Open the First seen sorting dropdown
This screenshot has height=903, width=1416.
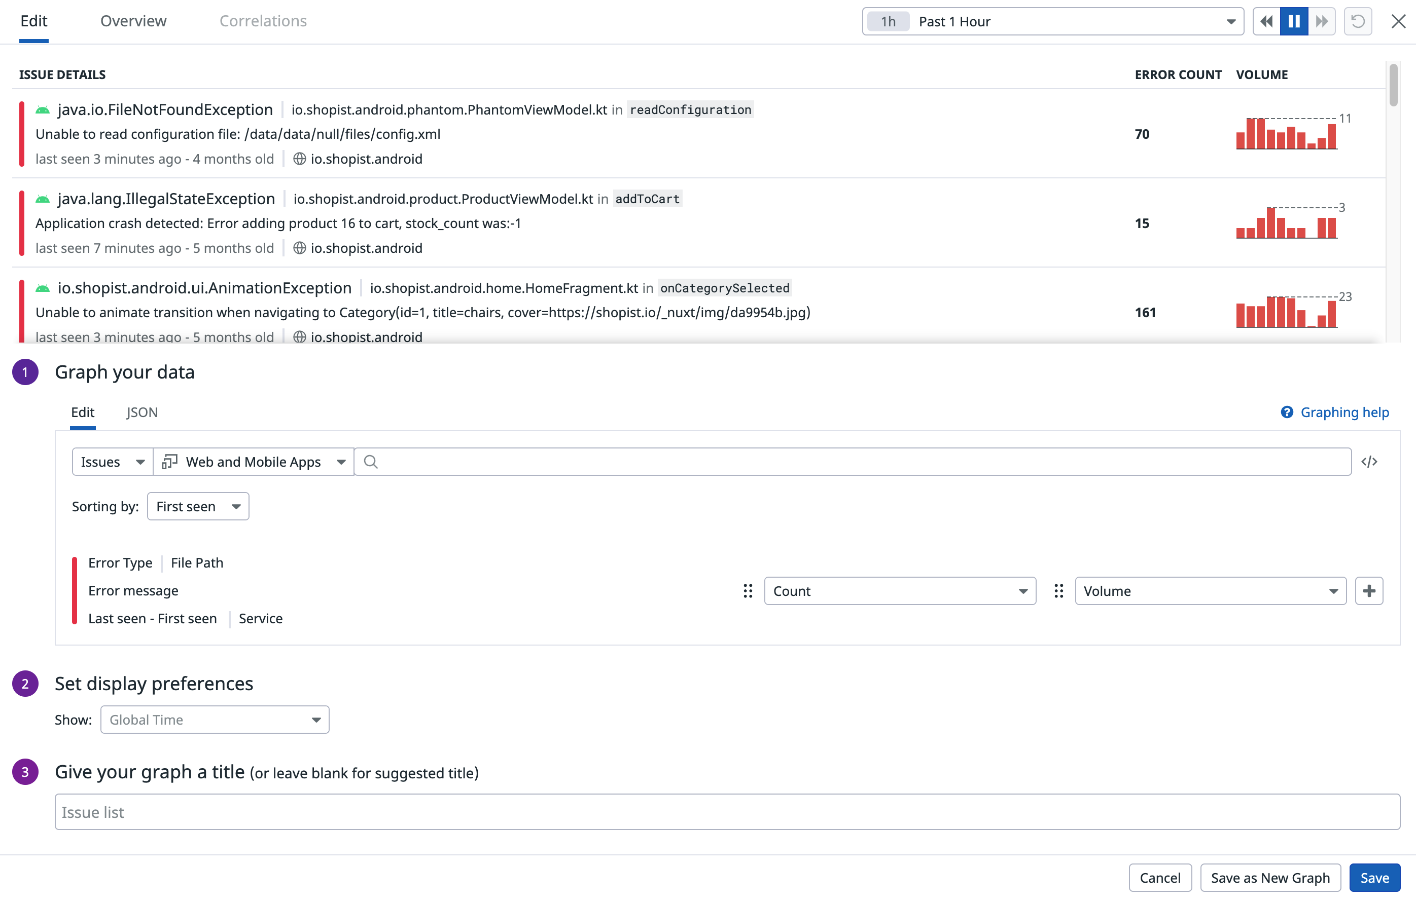(198, 506)
